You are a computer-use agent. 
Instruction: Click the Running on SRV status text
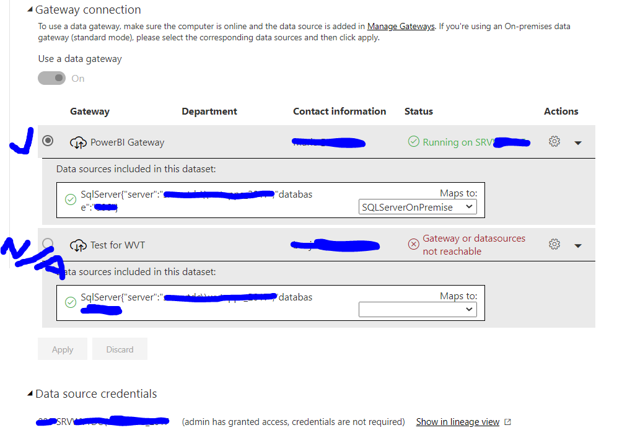click(458, 142)
